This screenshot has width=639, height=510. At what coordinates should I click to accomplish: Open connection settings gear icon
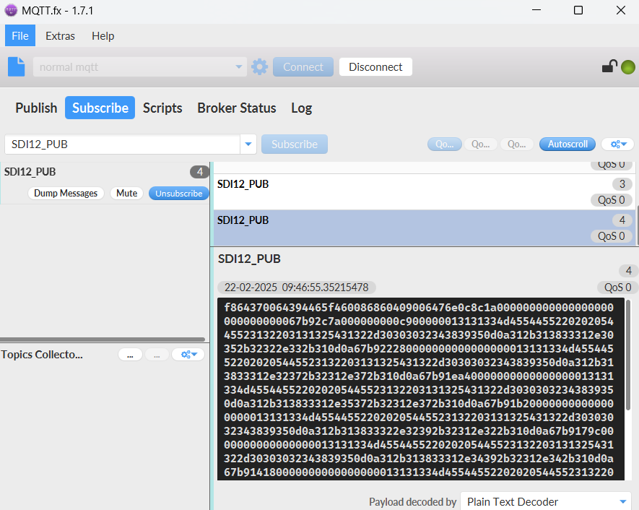click(x=260, y=67)
